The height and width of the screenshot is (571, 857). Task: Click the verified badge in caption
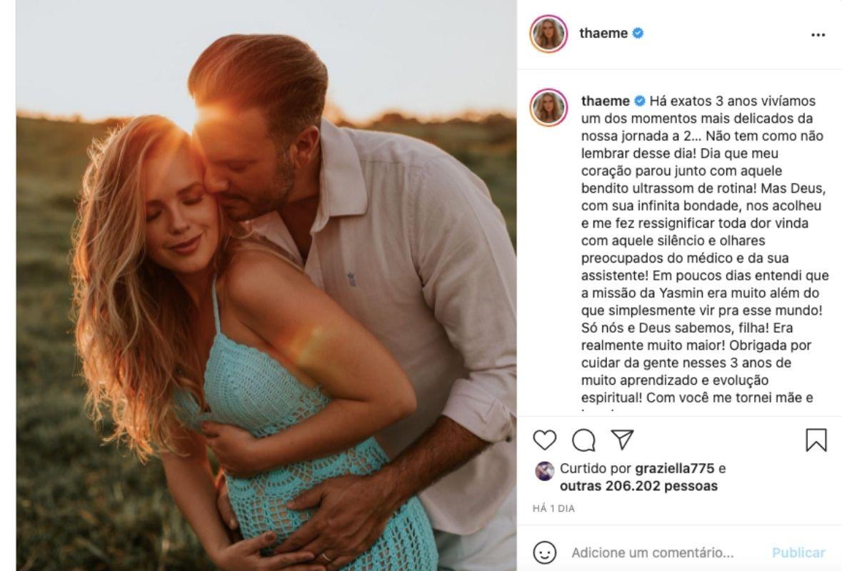[x=640, y=101]
